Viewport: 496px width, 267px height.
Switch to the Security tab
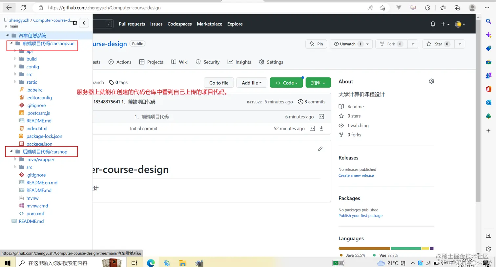pos(208,62)
